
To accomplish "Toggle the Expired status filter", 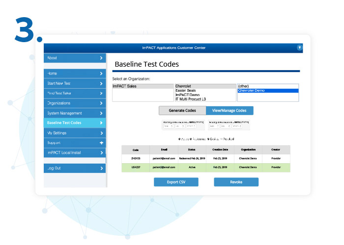I will [213, 139].
